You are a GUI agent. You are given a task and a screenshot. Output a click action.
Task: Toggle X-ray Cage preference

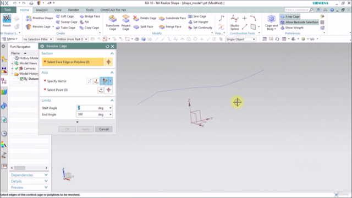click(290, 16)
